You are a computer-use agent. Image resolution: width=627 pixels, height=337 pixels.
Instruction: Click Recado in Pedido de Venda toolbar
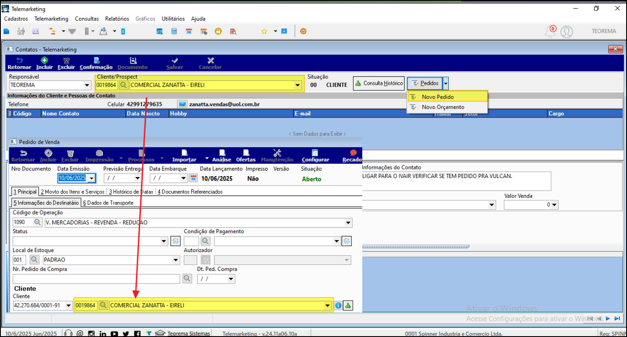coord(352,156)
